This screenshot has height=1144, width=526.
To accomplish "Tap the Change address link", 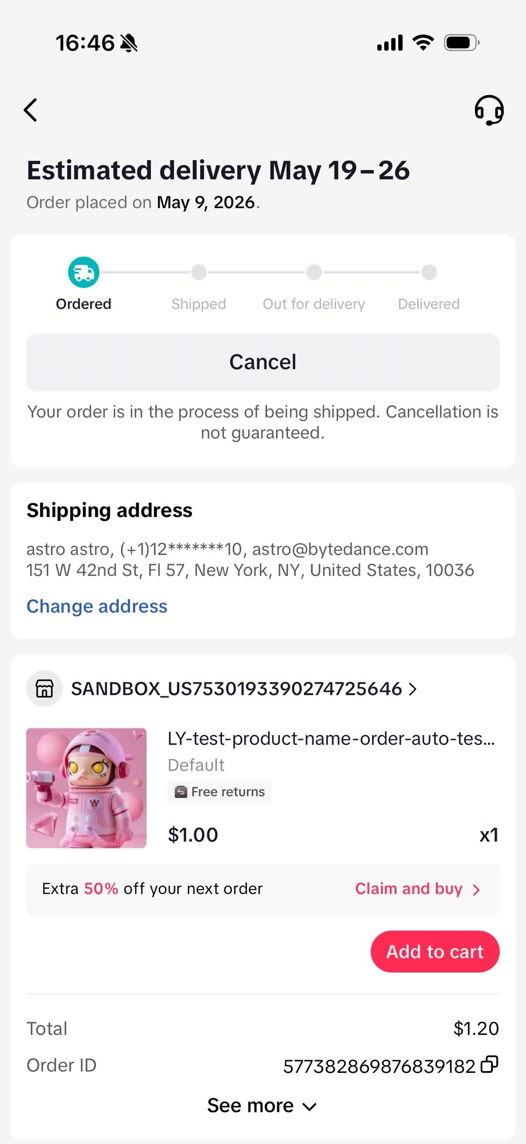I will pyautogui.click(x=97, y=606).
